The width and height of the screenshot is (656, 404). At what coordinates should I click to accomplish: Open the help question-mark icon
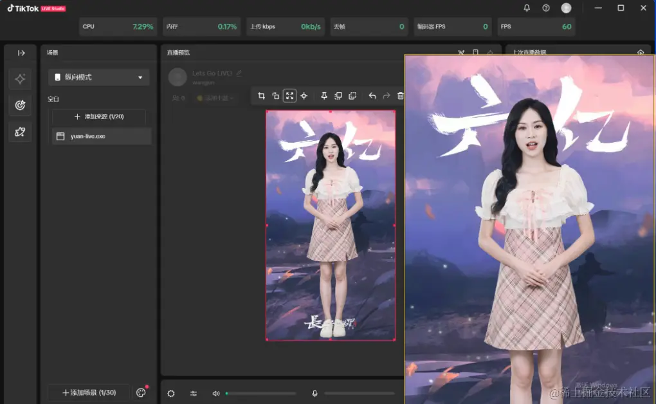546,8
